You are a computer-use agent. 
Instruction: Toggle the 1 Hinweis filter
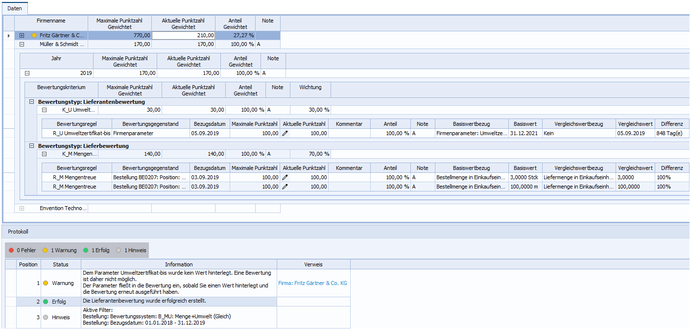[x=132, y=250]
